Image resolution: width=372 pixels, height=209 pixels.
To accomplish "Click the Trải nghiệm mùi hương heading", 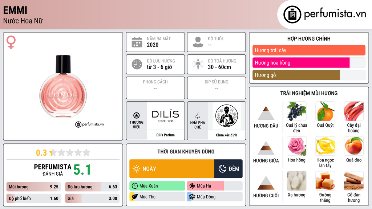I will tap(309, 93).
